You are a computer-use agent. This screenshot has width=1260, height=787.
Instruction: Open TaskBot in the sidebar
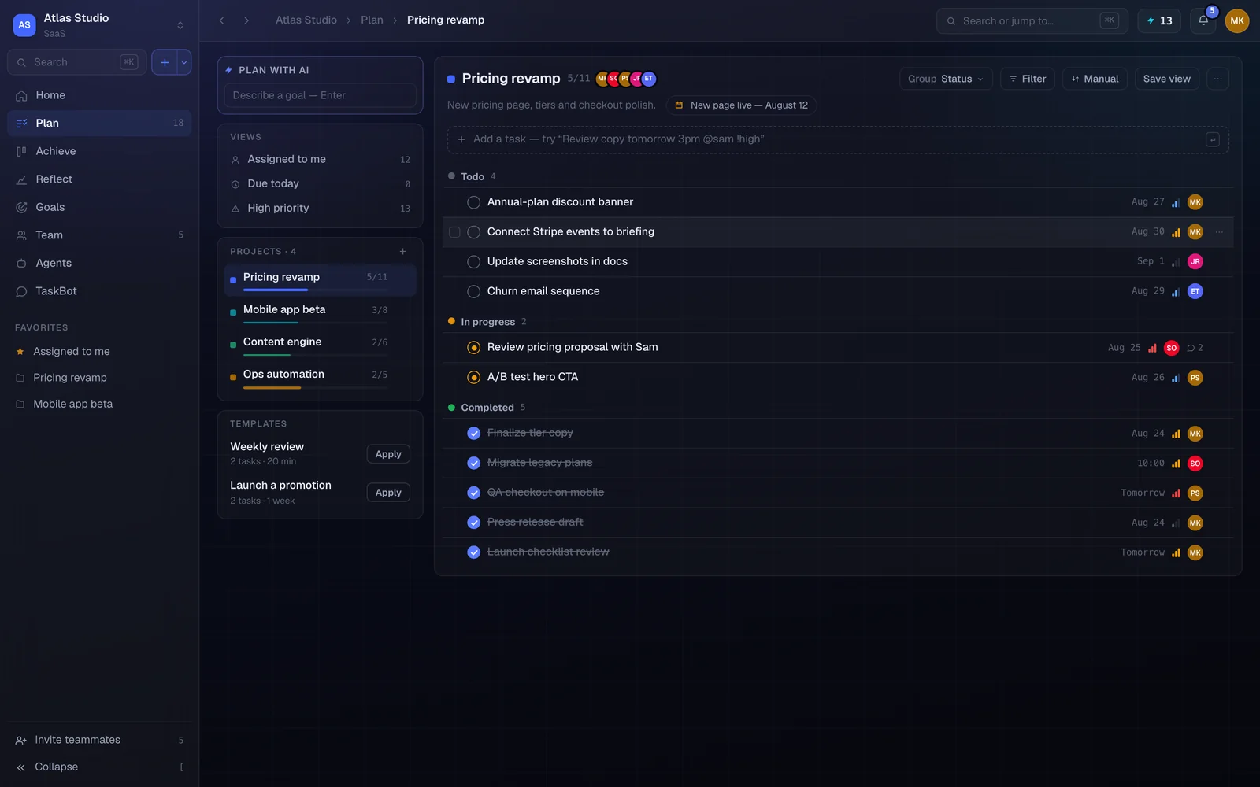pyautogui.click(x=99, y=291)
